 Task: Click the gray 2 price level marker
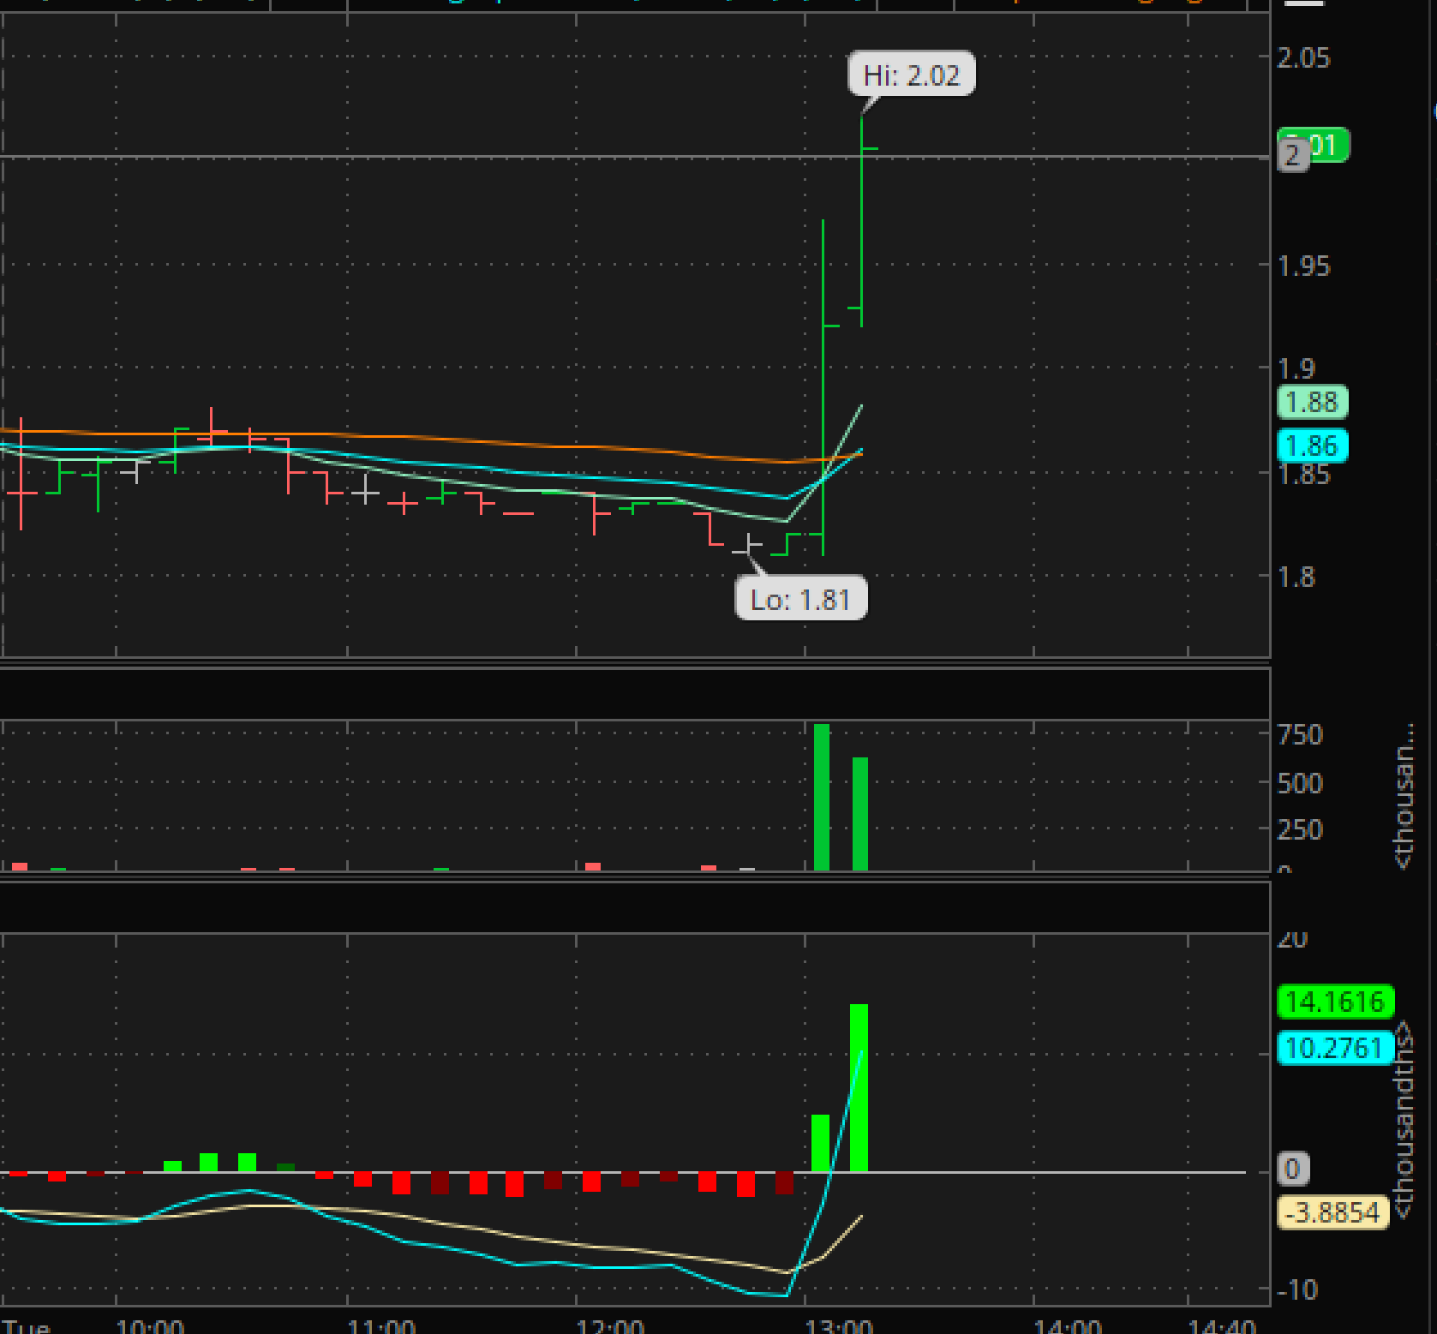[1292, 156]
